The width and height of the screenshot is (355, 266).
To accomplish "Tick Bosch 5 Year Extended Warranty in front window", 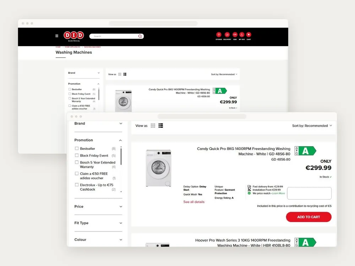I will [x=77, y=162].
